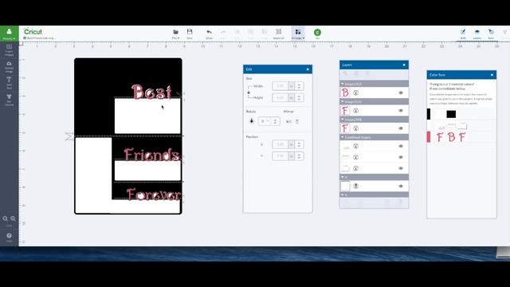Open line type icon of white square layer
This screenshot has height=287, width=510.
click(x=356, y=186)
